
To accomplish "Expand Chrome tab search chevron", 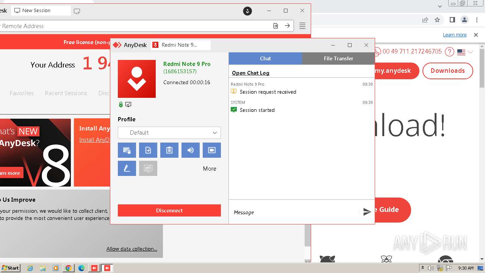I will coord(440,6).
